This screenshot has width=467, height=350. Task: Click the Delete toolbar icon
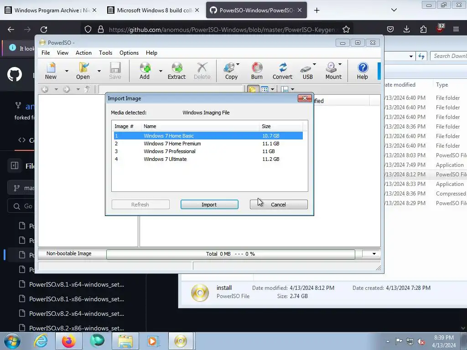point(202,71)
